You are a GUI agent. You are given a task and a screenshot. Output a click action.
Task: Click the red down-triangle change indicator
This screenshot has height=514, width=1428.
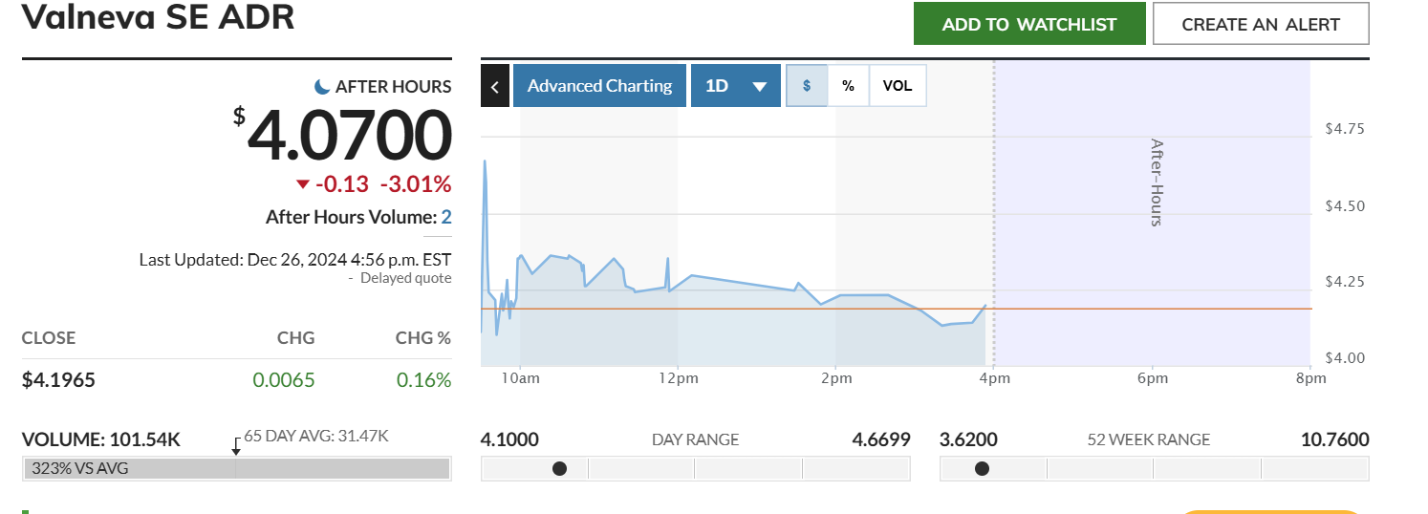tap(303, 184)
